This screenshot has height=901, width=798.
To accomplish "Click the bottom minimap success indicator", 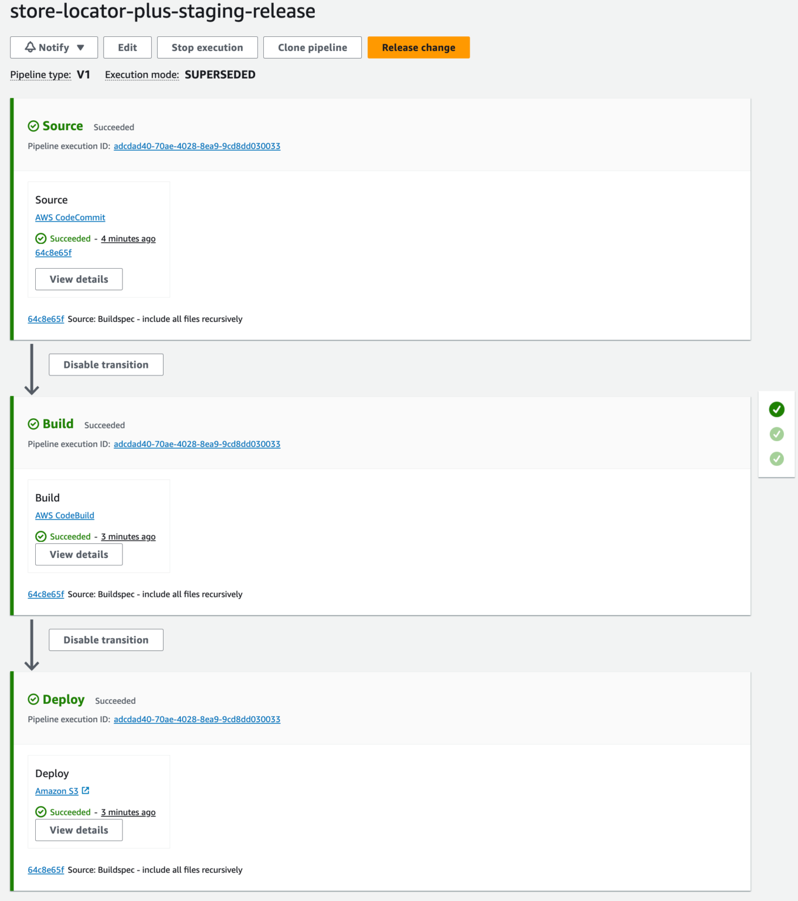I will click(x=776, y=459).
